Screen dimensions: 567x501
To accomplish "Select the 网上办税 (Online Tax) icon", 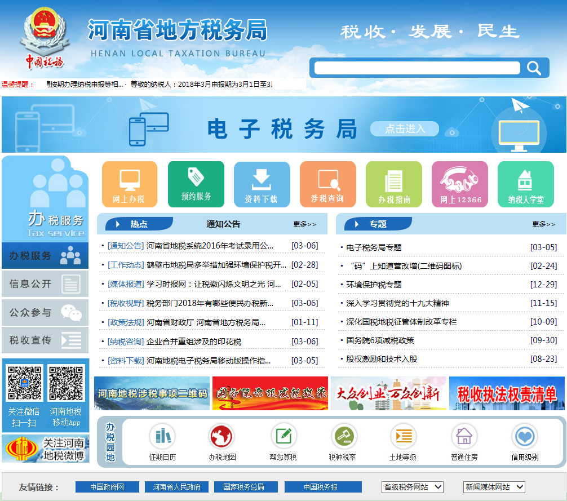I will coord(129,184).
